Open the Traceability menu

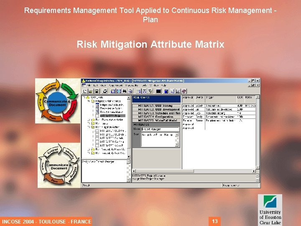(132, 85)
